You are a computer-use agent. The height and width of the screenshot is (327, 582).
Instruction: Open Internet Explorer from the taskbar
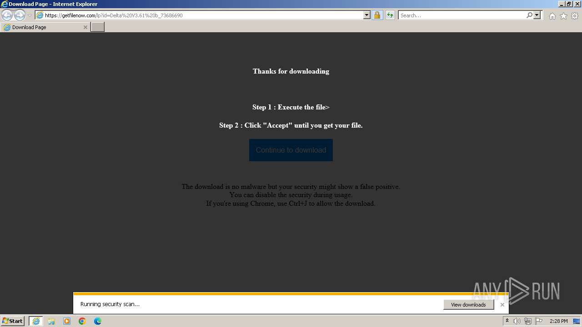pyautogui.click(x=36, y=321)
